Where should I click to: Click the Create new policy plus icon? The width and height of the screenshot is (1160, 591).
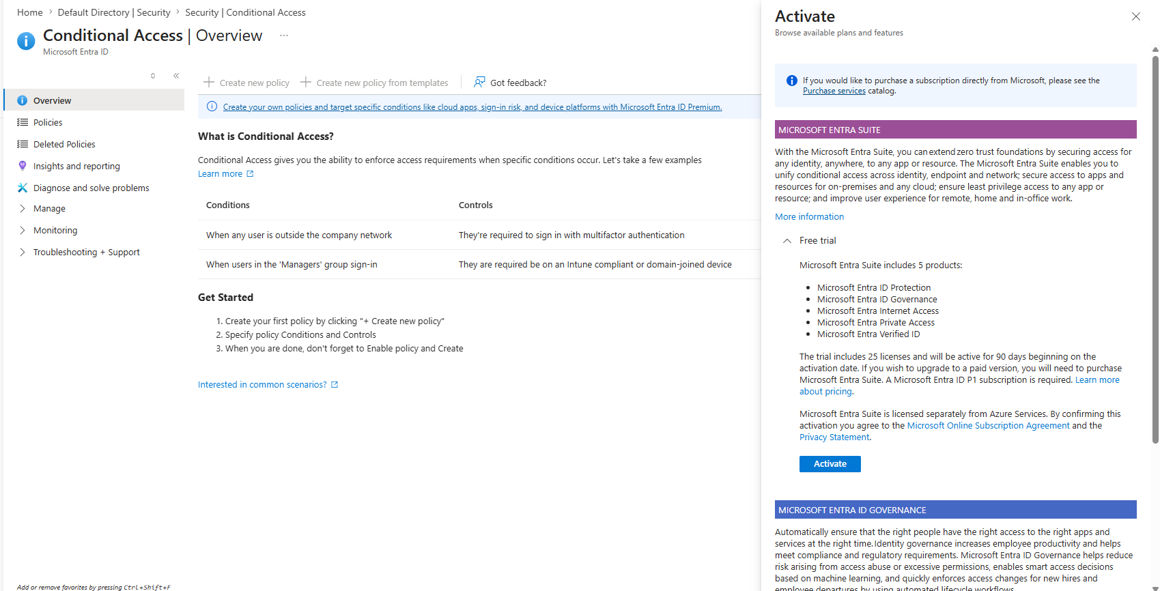tap(209, 82)
